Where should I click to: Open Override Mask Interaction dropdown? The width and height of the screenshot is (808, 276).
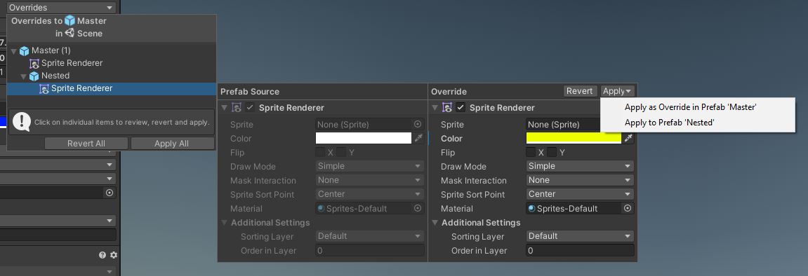tap(580, 180)
